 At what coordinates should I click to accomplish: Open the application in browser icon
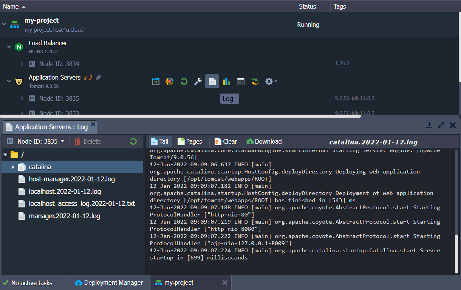[x=155, y=81]
